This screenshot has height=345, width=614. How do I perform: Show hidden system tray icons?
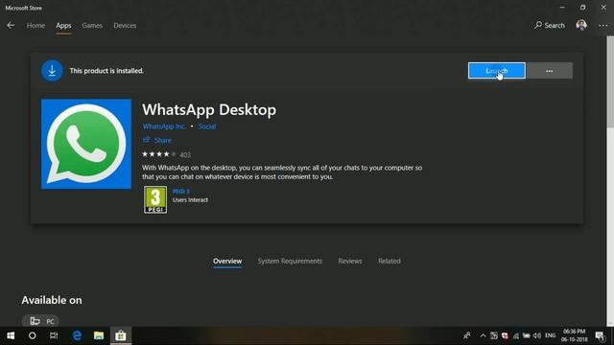tap(483, 335)
